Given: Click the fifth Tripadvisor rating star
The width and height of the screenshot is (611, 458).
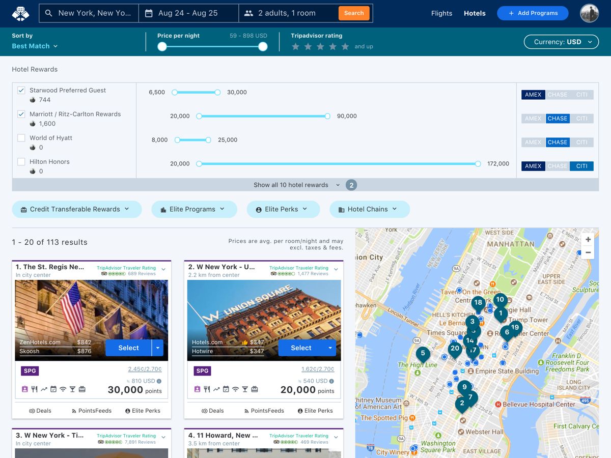Looking at the screenshot, I should coord(345,47).
